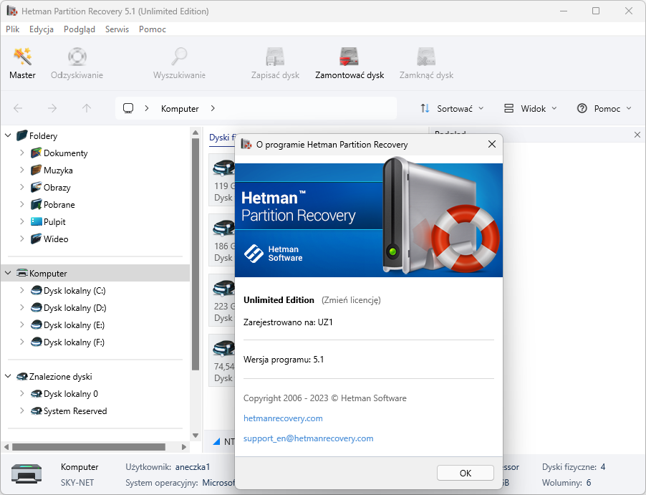Viewport: 646px width, 495px height.
Task: Click Dysk lokalny (D:) drive icon
Action: coord(37,308)
